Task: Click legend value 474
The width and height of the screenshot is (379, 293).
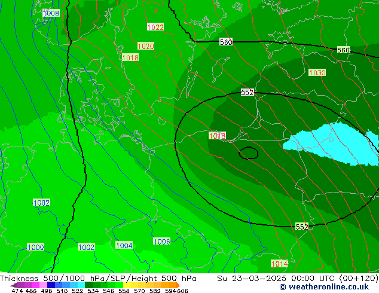Action: click(x=17, y=291)
